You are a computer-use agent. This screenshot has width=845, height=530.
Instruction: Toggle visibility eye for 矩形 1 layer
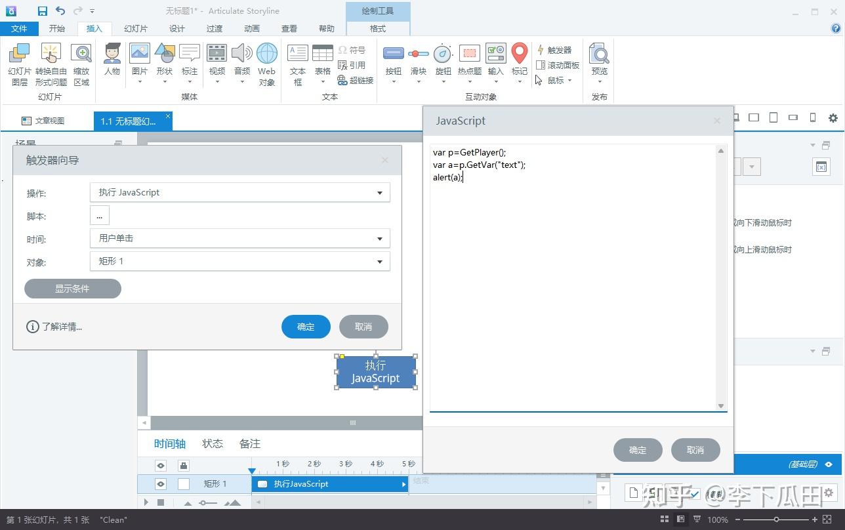pos(161,484)
